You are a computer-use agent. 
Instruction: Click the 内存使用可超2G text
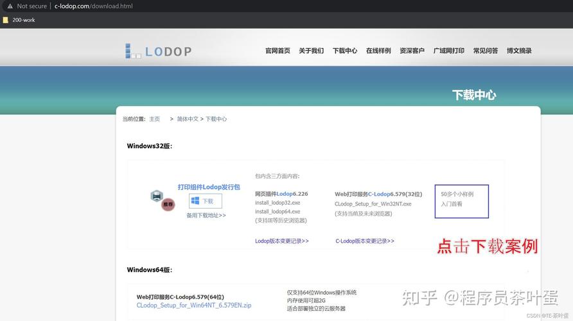(306, 300)
